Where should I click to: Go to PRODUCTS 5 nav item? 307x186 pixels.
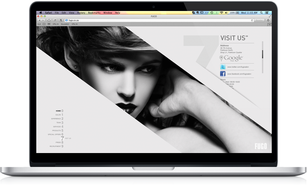[x=58, y=130]
